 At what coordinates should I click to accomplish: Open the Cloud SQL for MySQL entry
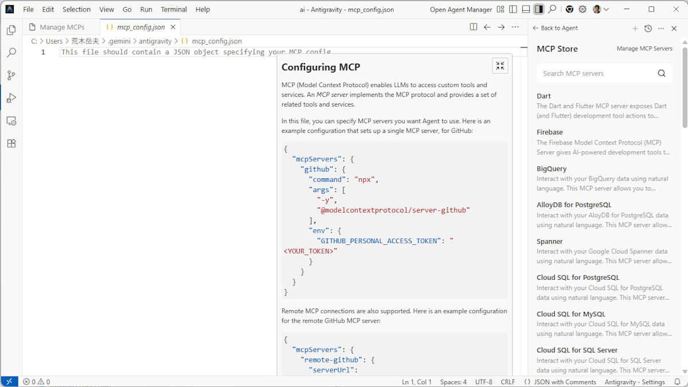pos(604,323)
